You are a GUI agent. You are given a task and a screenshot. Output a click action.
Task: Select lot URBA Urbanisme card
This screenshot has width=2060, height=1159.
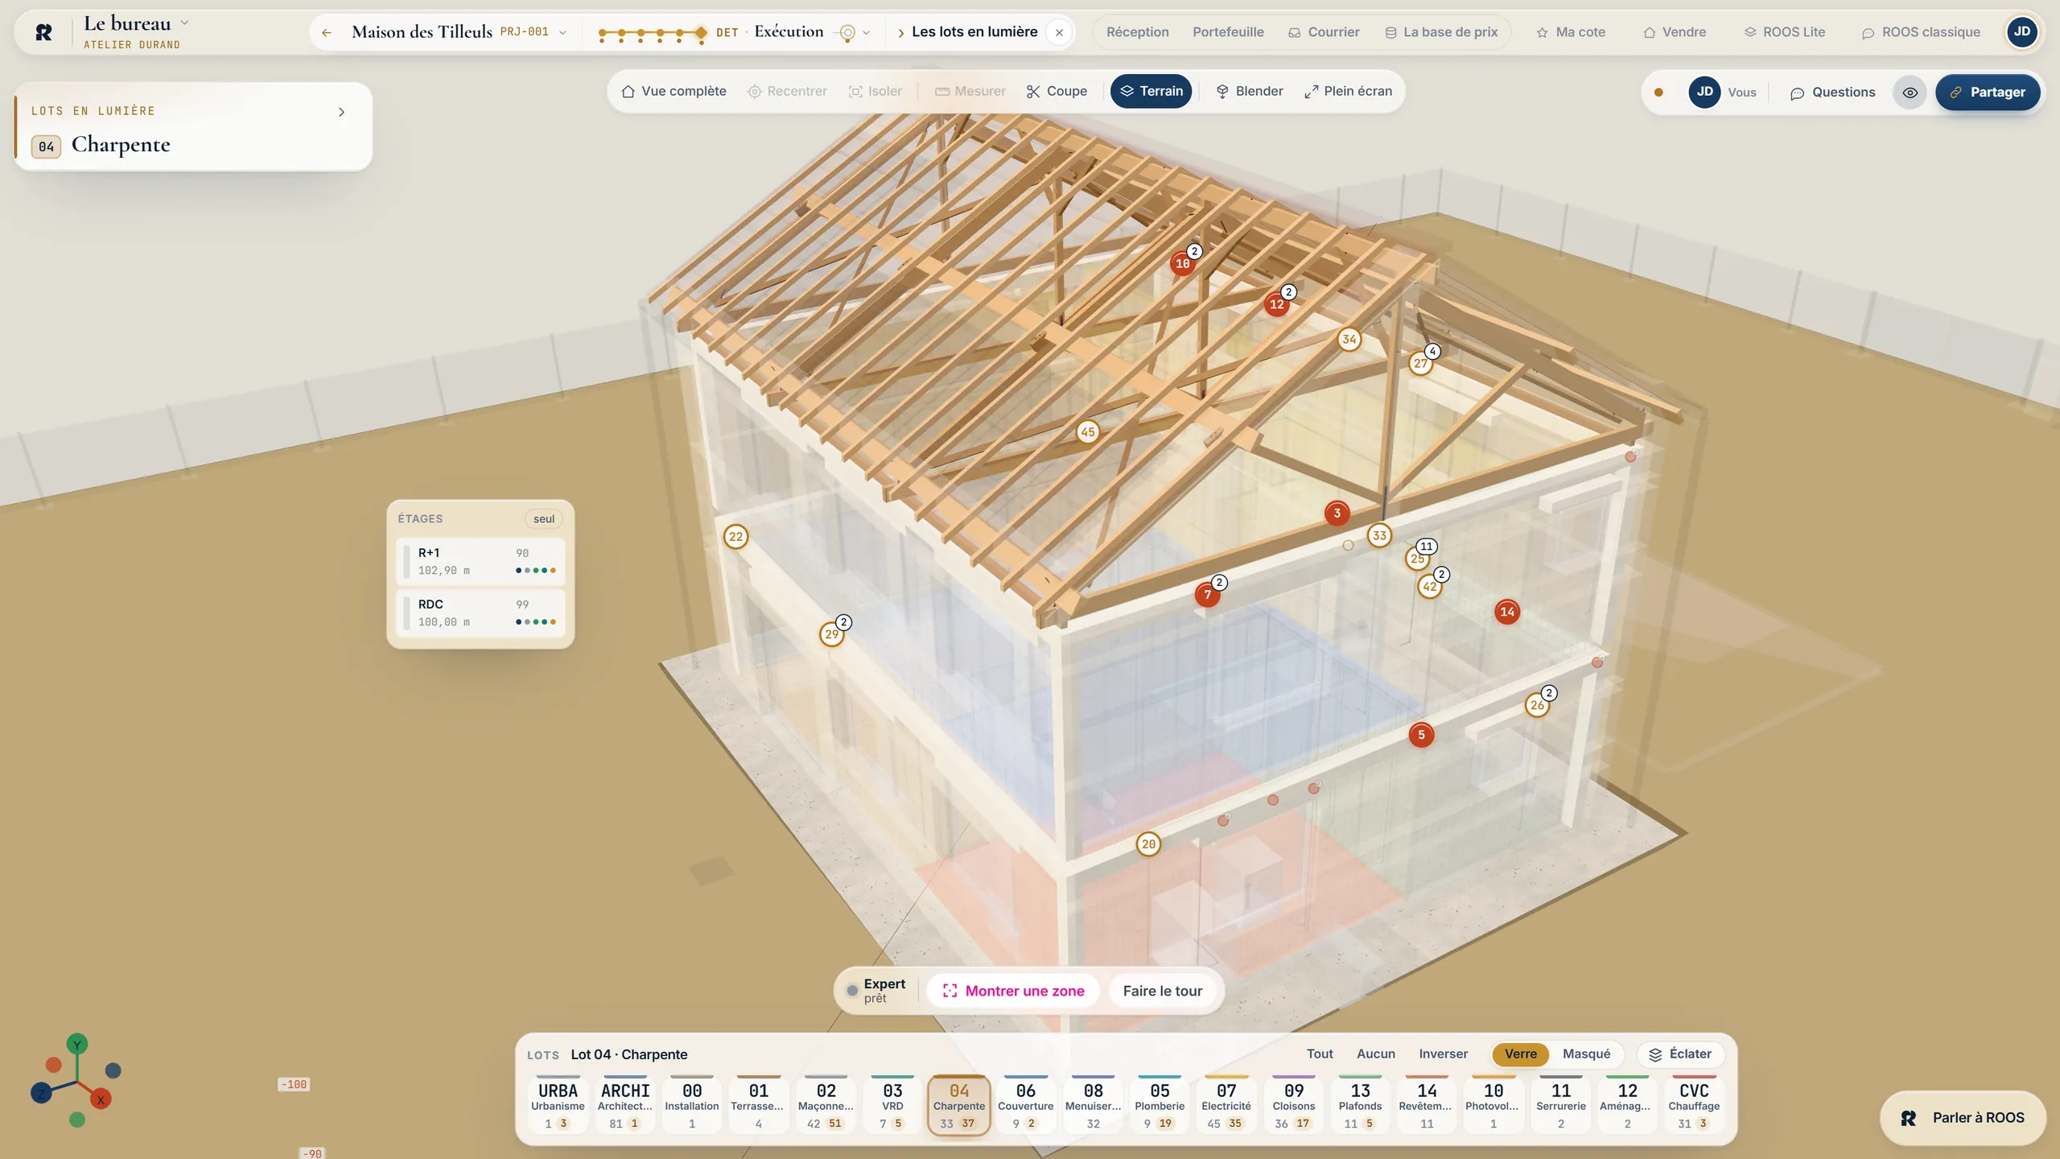click(x=558, y=1104)
